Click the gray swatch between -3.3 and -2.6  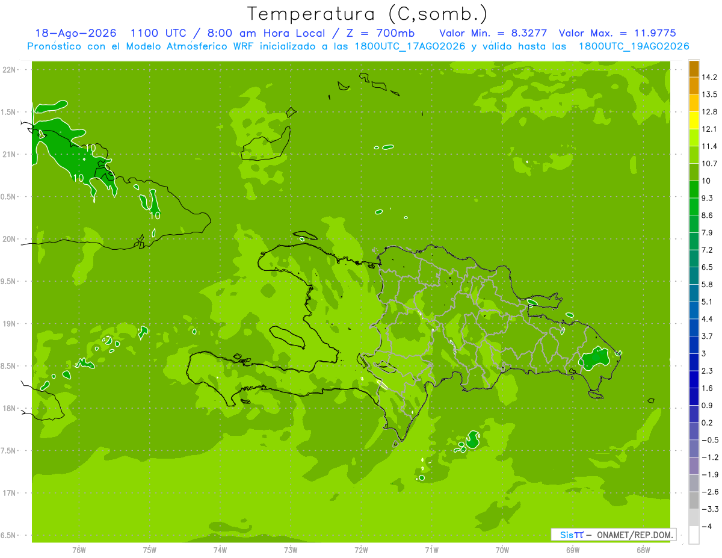(694, 500)
